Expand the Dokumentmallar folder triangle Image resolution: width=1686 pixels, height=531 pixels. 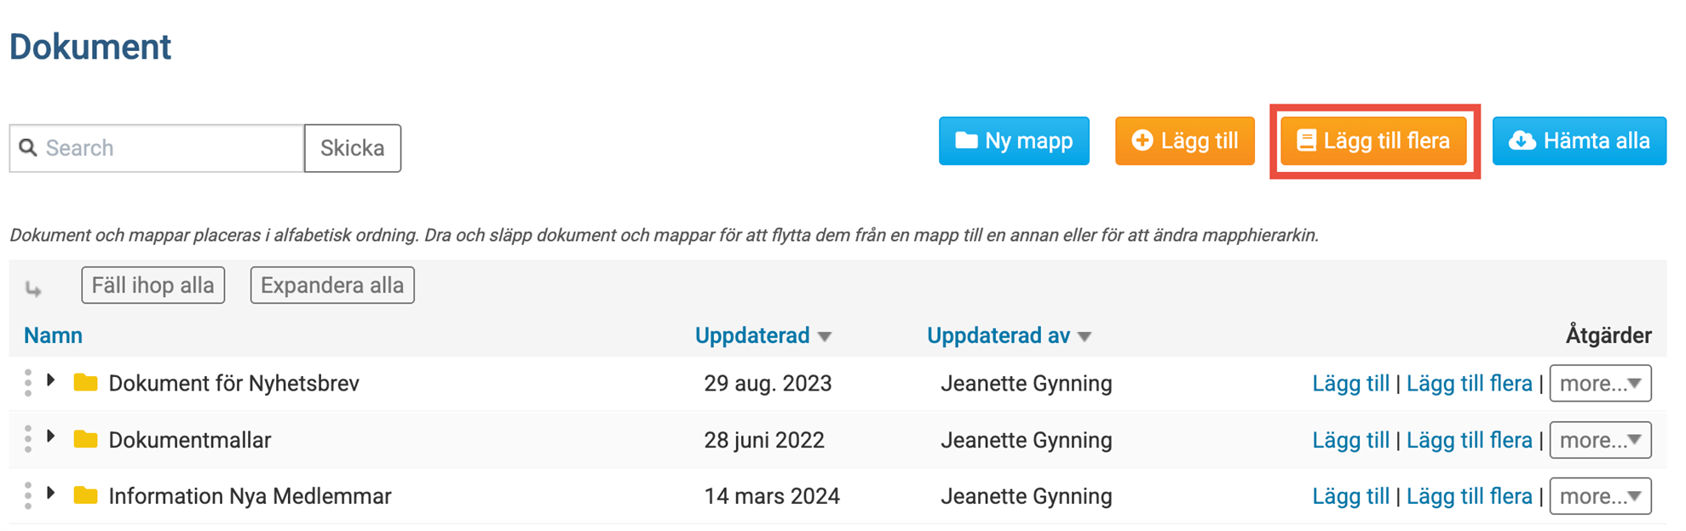[x=51, y=437]
